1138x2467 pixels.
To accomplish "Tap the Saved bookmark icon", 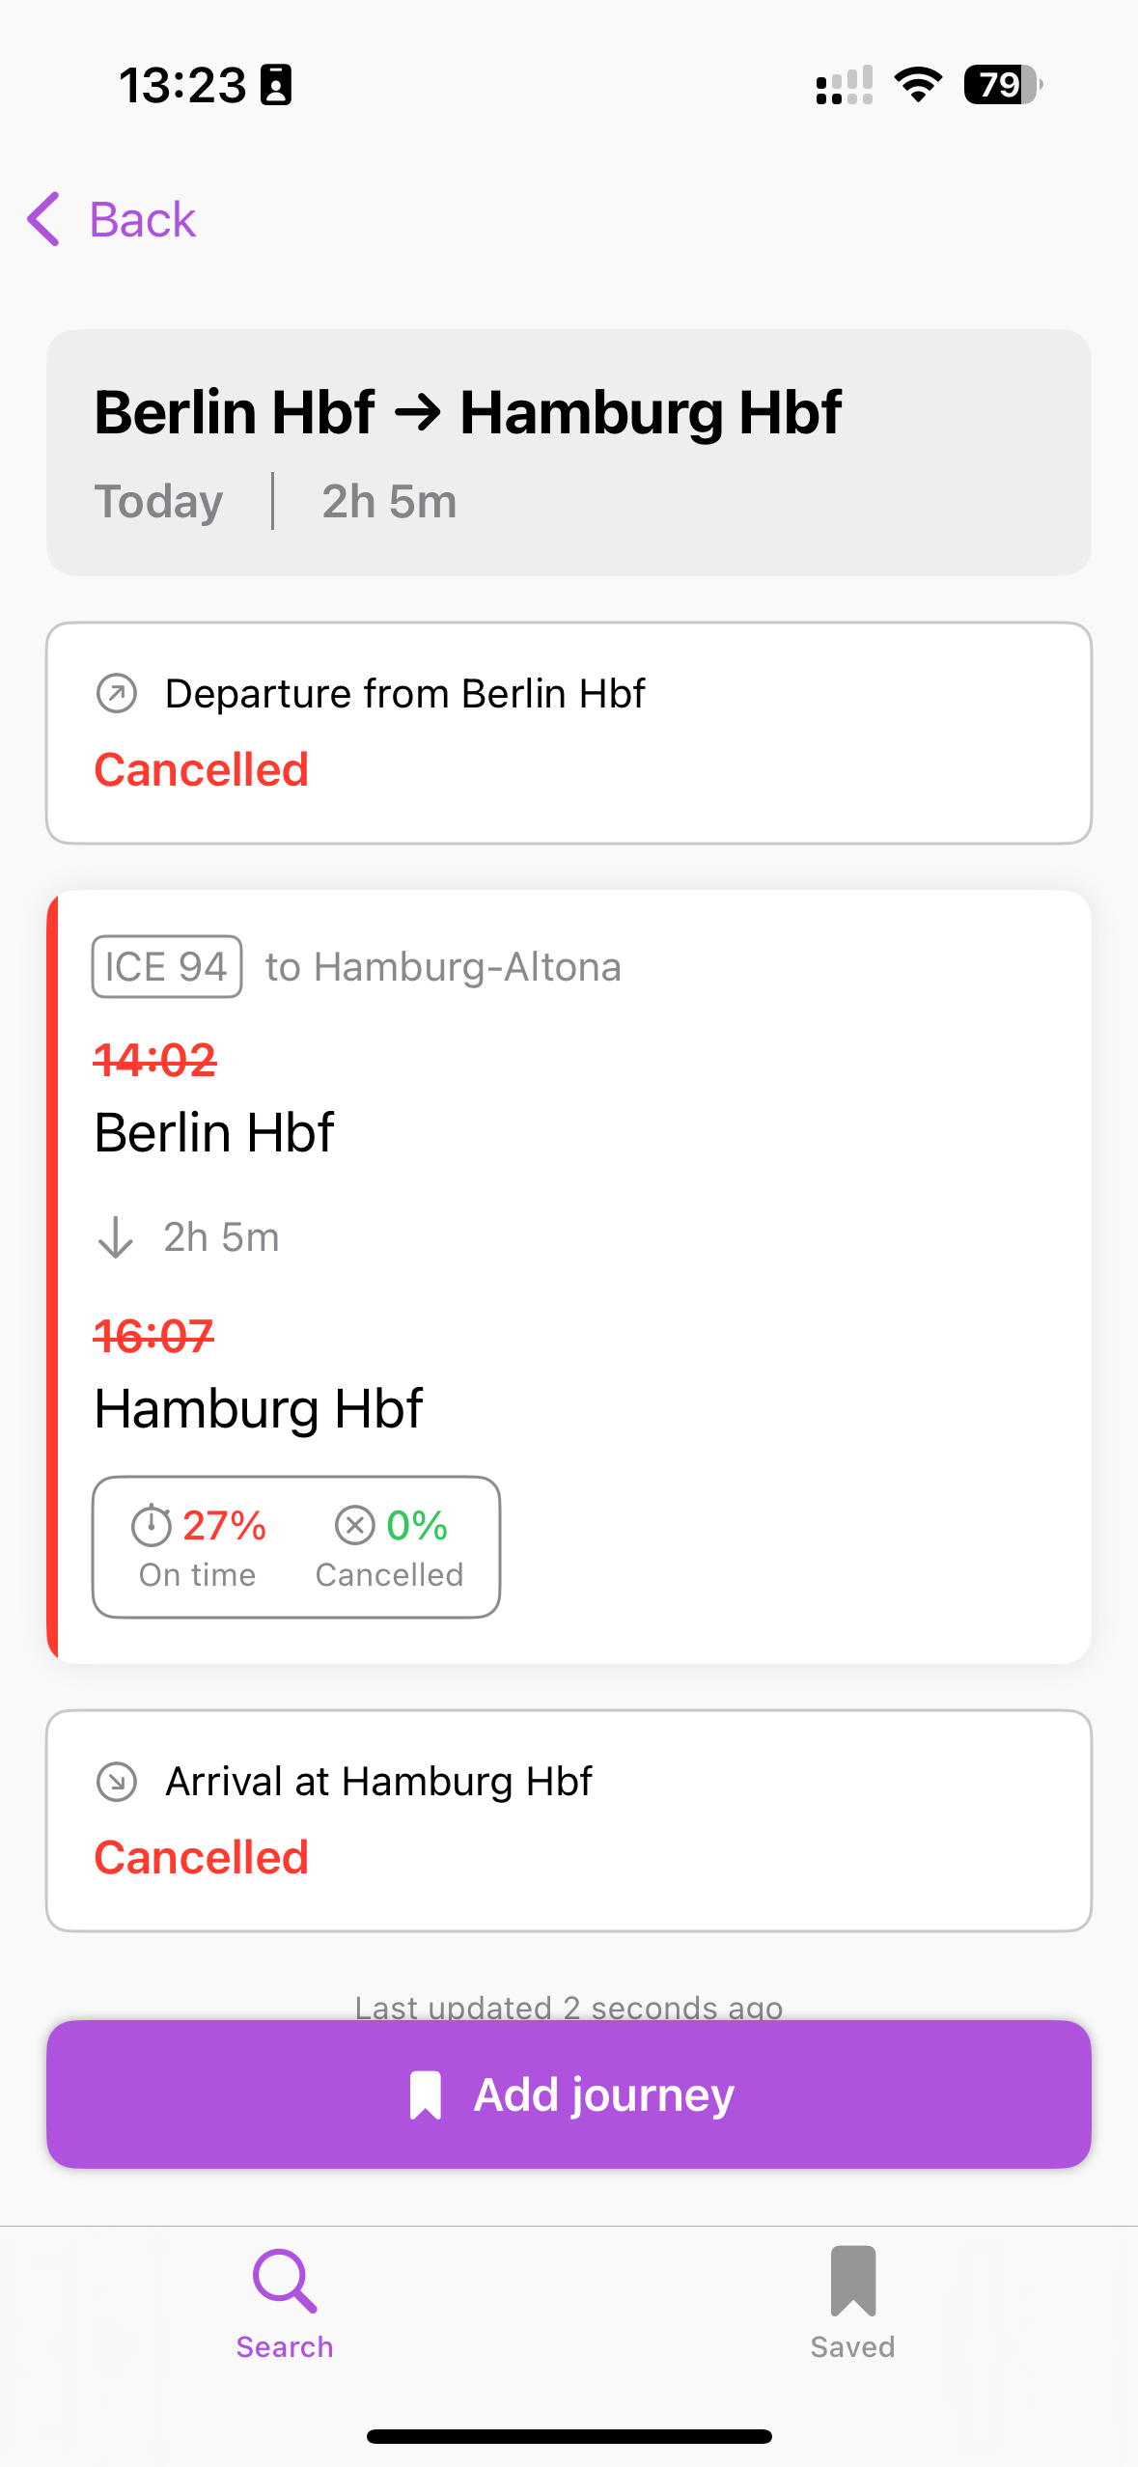I will [853, 2281].
